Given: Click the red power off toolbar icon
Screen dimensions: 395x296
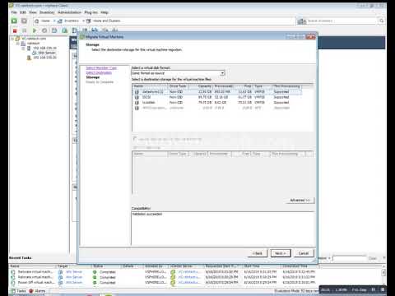Looking at the screenshot, I should [15, 30].
